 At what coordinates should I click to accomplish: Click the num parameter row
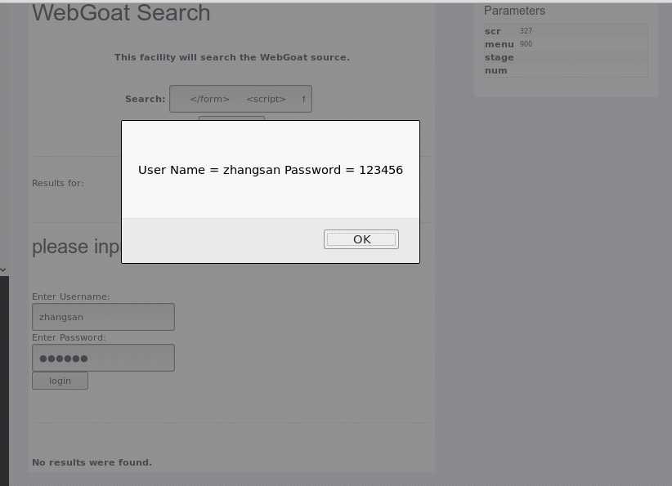tap(566, 70)
